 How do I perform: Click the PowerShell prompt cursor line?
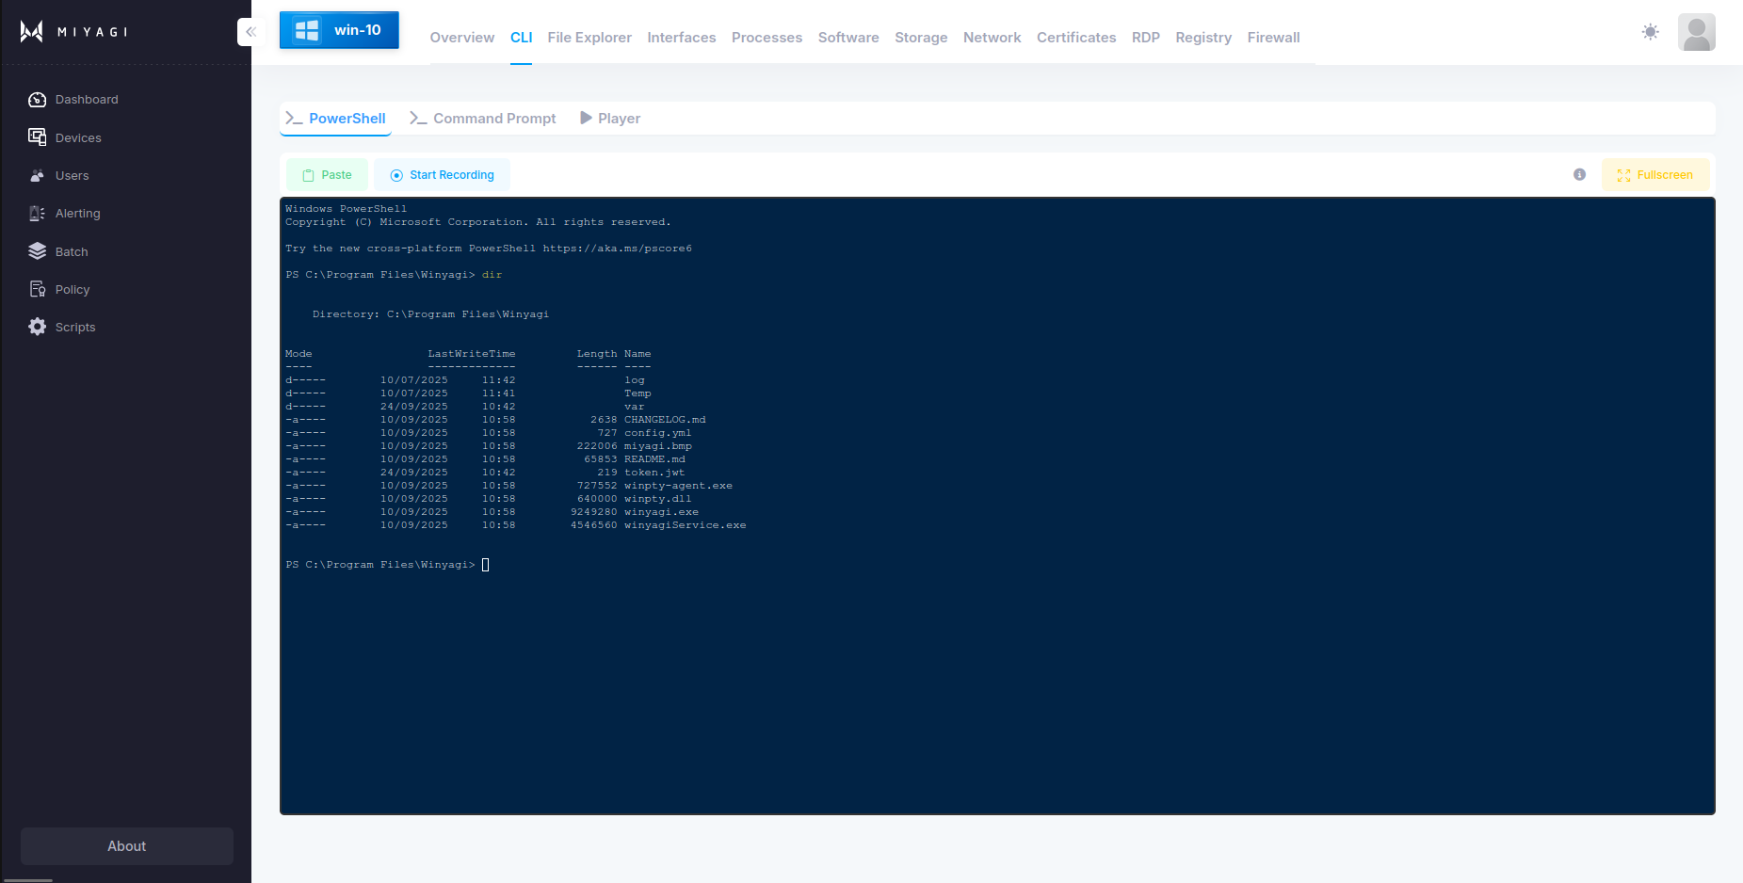point(486,565)
